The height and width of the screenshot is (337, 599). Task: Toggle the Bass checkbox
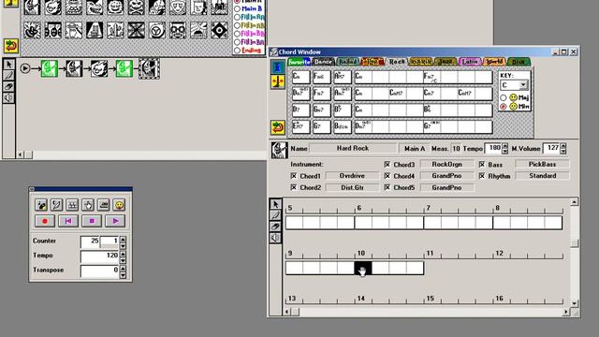[x=482, y=165]
